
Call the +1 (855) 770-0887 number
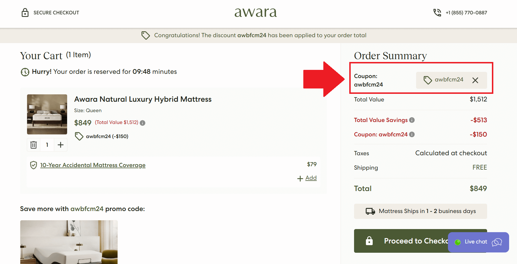click(x=466, y=13)
